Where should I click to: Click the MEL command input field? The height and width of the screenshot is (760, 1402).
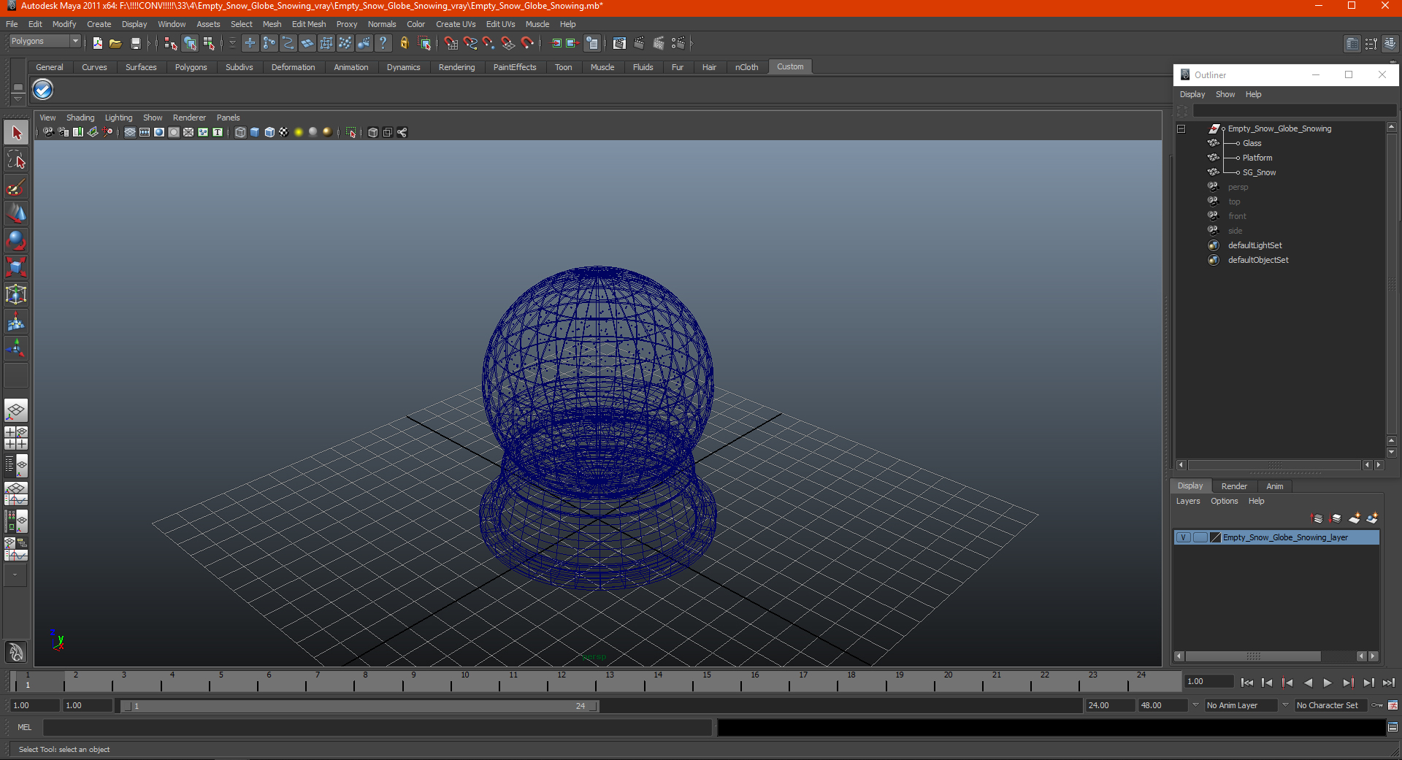[x=377, y=727]
